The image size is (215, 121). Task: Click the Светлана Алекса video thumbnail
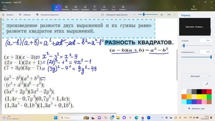pos(195,27)
